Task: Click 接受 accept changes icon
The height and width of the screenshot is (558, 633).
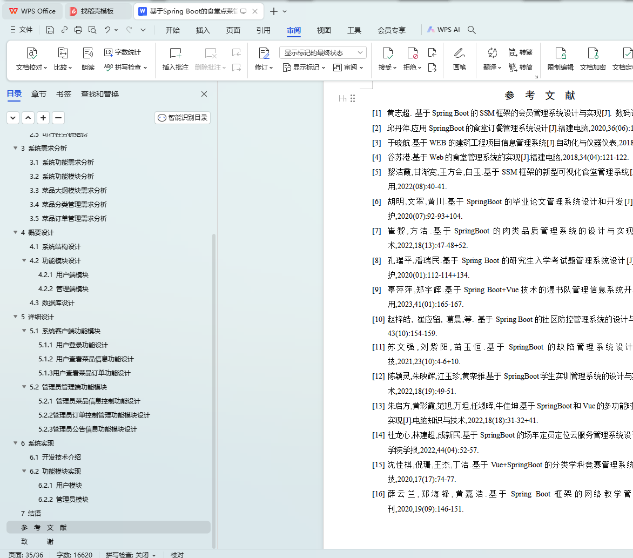Action: [x=387, y=59]
